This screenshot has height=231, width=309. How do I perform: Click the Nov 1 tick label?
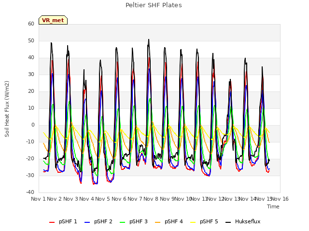click(x=38, y=199)
